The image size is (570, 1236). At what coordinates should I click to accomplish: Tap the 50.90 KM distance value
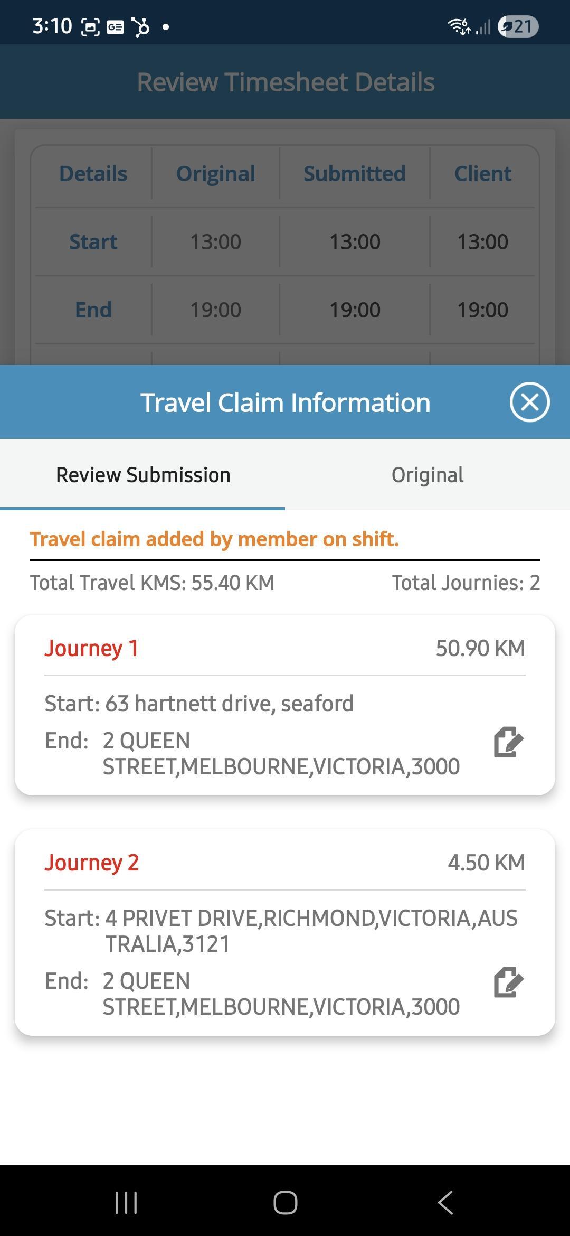pyautogui.click(x=480, y=648)
